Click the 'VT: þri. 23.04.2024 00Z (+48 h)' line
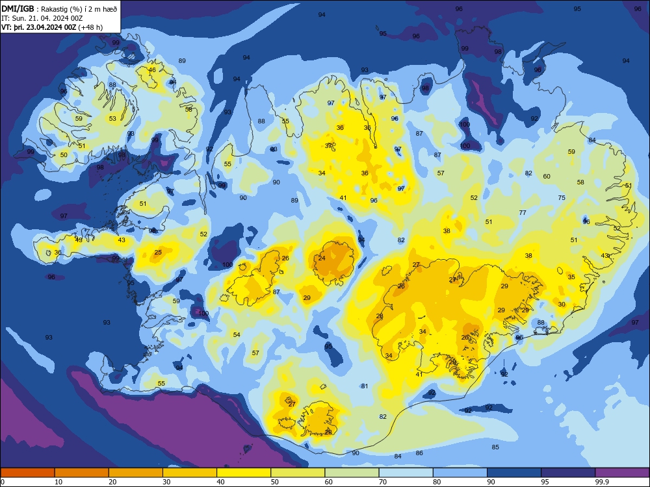650x487 pixels. coord(52,27)
